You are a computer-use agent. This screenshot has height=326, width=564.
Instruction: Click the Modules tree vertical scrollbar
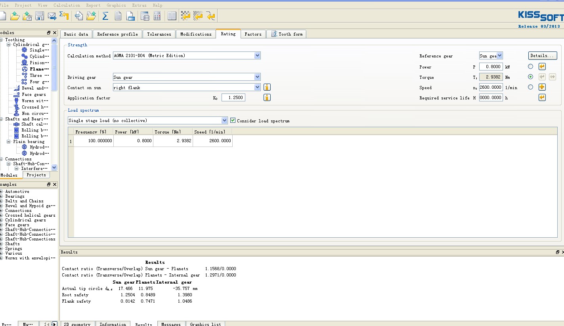pos(54,67)
